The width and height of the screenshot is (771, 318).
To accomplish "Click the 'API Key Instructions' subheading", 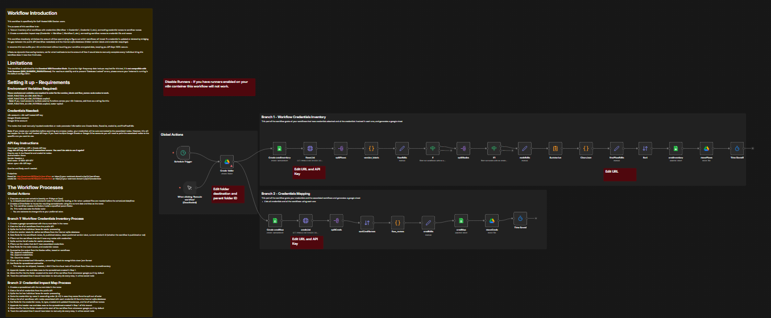I will (23, 142).
